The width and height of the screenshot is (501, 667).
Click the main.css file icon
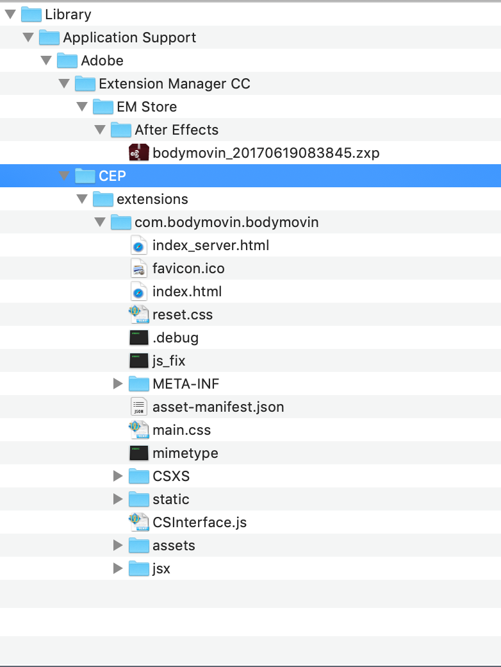138,430
